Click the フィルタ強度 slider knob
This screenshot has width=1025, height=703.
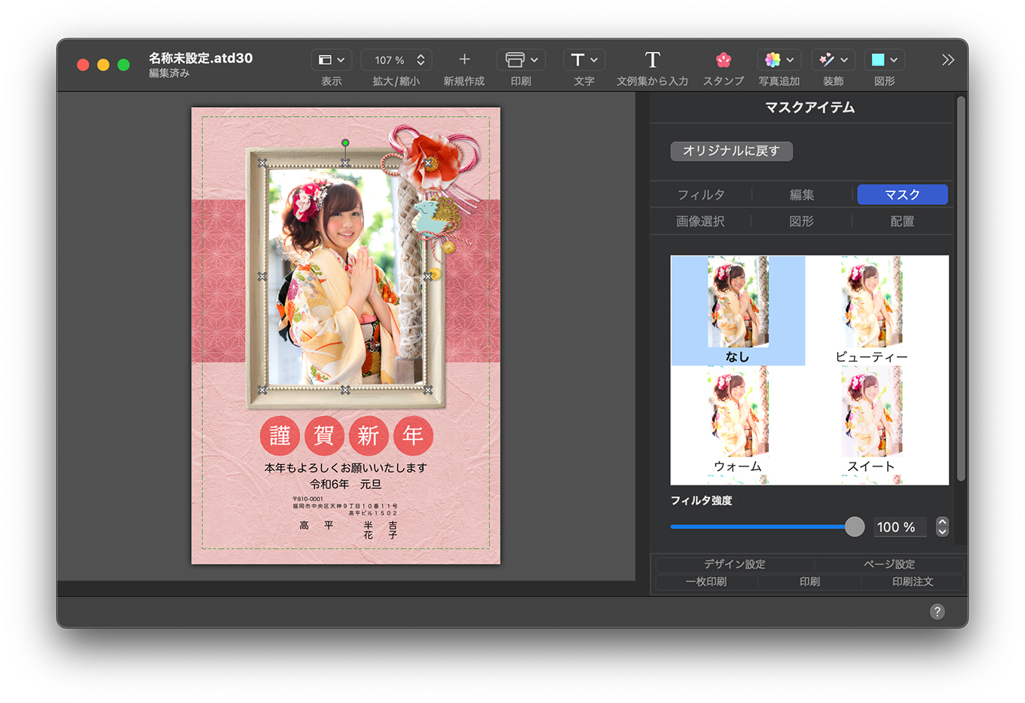(x=855, y=527)
